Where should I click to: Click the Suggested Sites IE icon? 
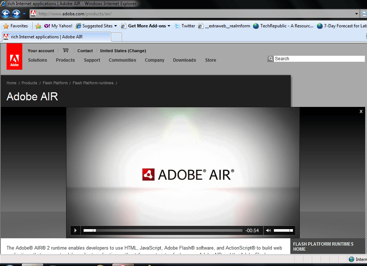click(x=79, y=26)
